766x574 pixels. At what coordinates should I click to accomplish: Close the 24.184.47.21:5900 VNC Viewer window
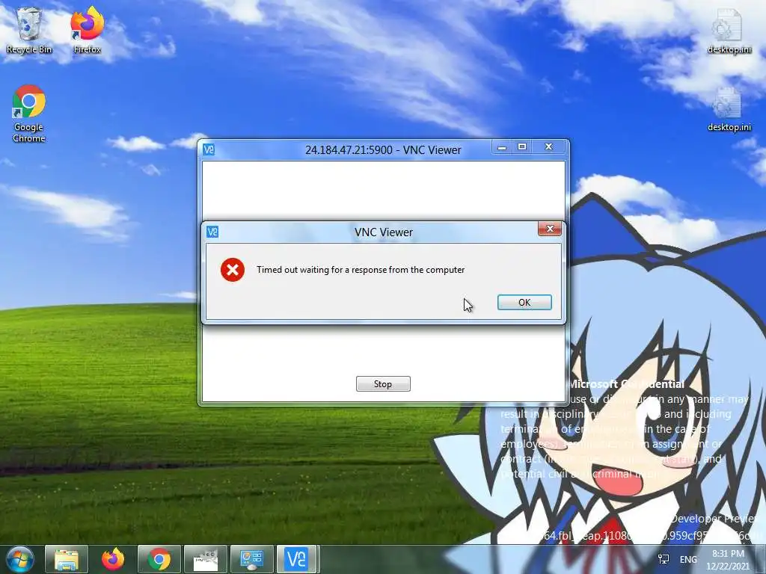[x=548, y=147]
